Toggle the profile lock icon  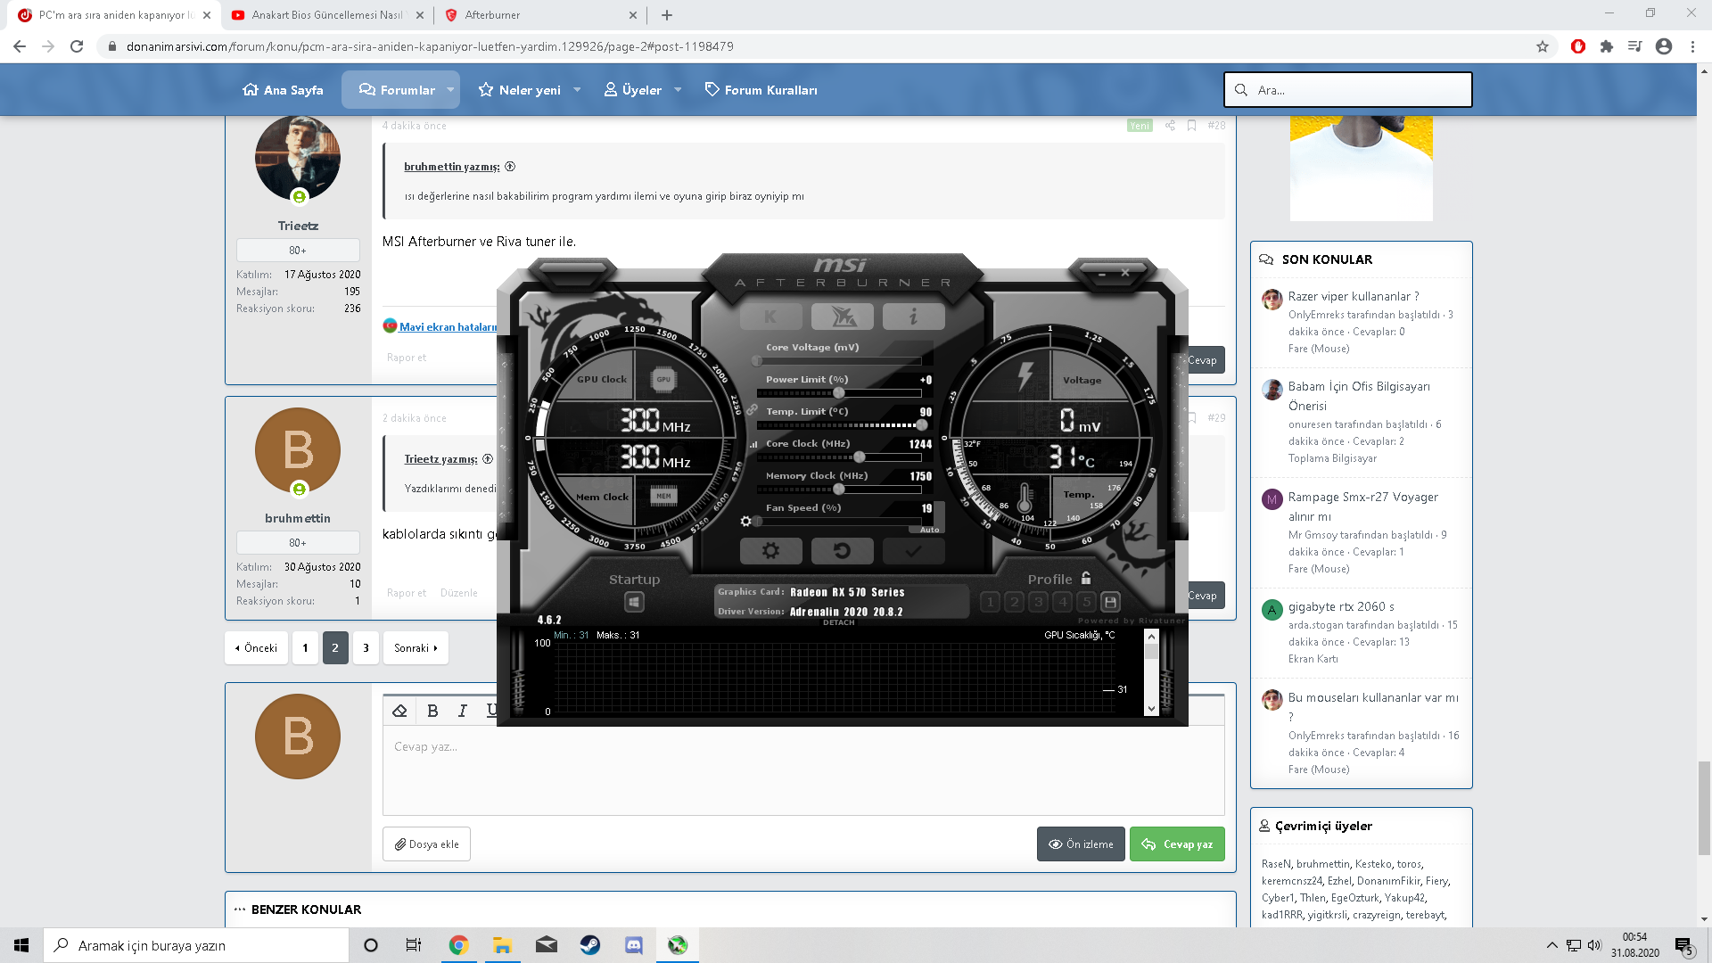[x=1086, y=578]
